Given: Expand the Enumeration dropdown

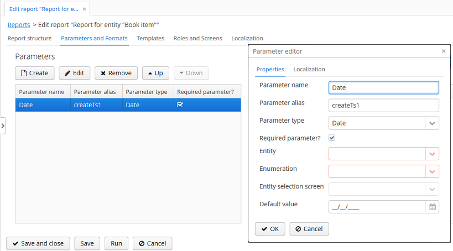Looking at the screenshot, I should pos(432,171).
